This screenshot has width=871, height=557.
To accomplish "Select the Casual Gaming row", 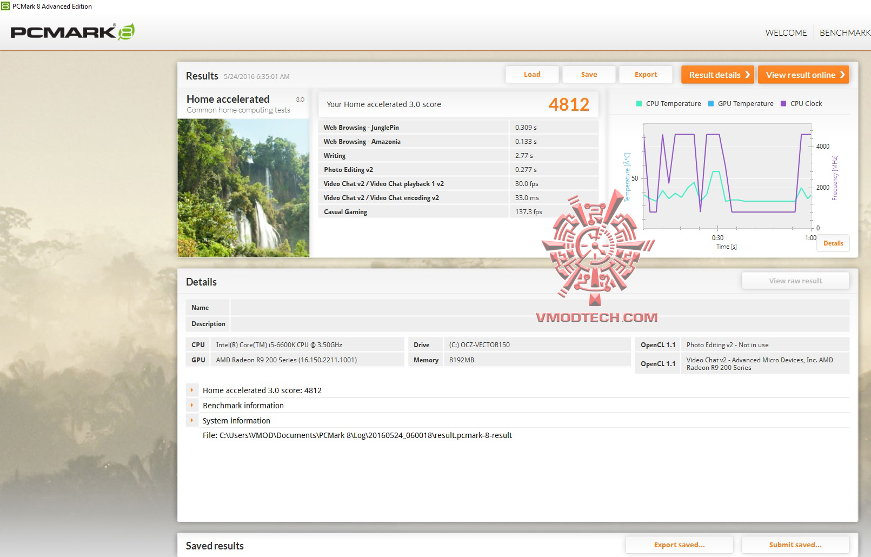I will click(x=458, y=212).
